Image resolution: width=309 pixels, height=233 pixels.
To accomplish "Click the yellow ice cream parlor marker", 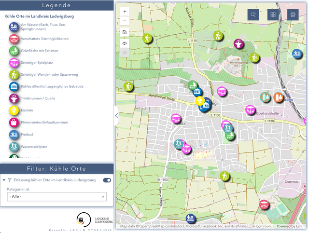I will [x=200, y=101].
